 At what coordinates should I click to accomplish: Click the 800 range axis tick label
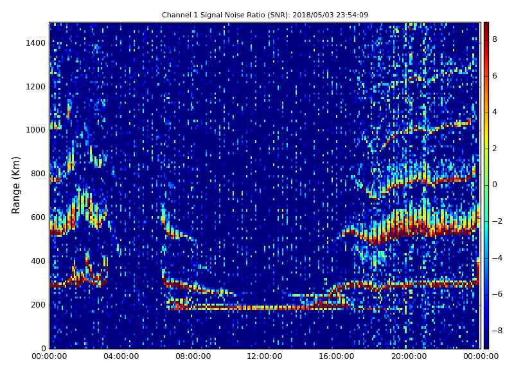38,174
